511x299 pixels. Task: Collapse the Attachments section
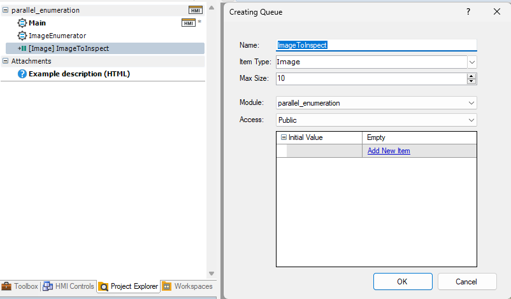(x=6, y=61)
